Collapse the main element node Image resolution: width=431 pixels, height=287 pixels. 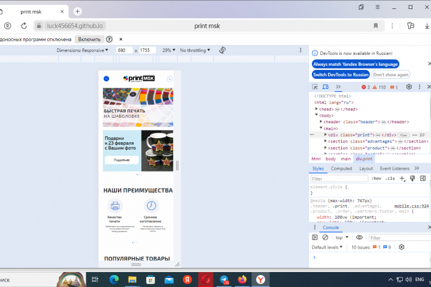[321, 129]
